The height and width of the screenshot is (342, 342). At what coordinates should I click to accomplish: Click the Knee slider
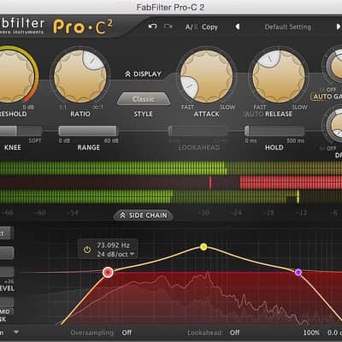[x=21, y=131]
